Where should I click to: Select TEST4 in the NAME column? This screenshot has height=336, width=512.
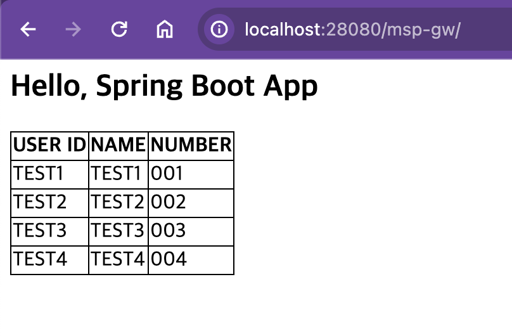pos(118,260)
